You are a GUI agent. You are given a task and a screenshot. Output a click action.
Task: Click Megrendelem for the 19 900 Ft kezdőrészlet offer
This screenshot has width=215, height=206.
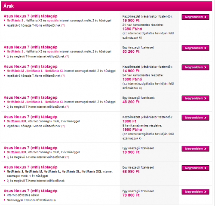tap(195, 17)
